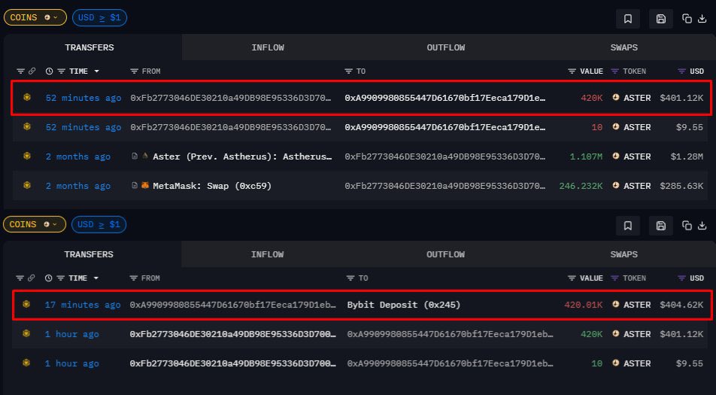
Task: Click the save icon in the upper panel
Action: pyautogui.click(x=660, y=19)
